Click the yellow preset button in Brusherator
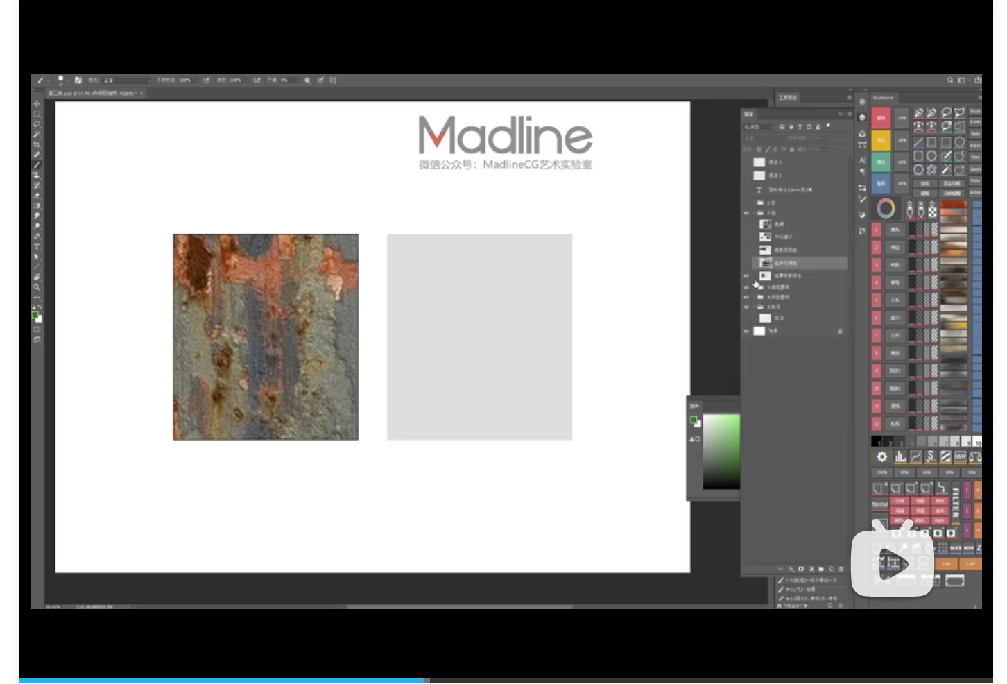The image size is (1007, 684). click(881, 140)
